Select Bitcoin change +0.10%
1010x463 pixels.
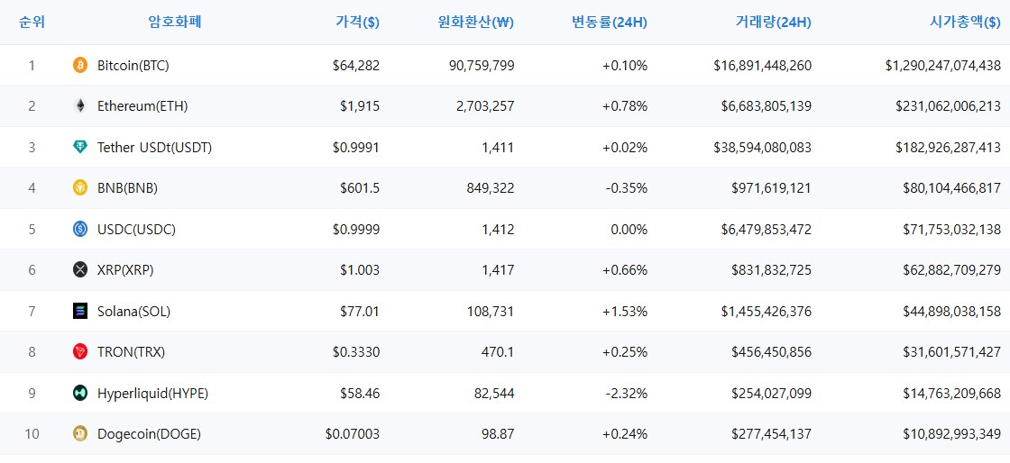pos(625,66)
